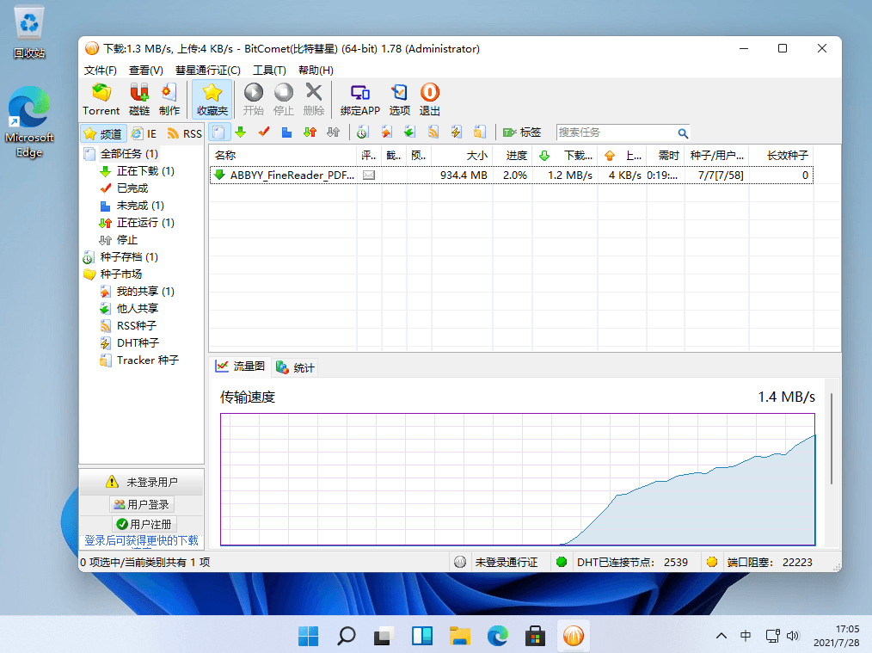This screenshot has width=872, height=653.
Task: Sort by 进度 column header
Action: [513, 155]
